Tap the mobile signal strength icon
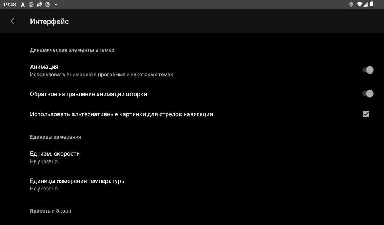The height and width of the screenshot is (225, 384). [x=366, y=4]
